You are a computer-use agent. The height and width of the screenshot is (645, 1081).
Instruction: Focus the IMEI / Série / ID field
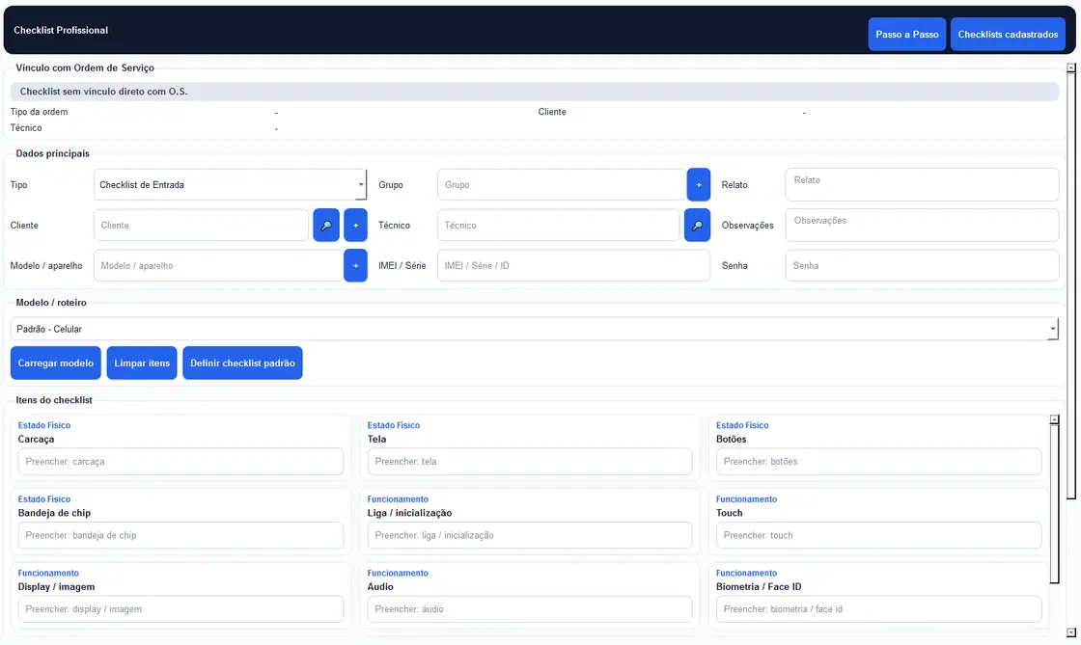[x=573, y=266]
